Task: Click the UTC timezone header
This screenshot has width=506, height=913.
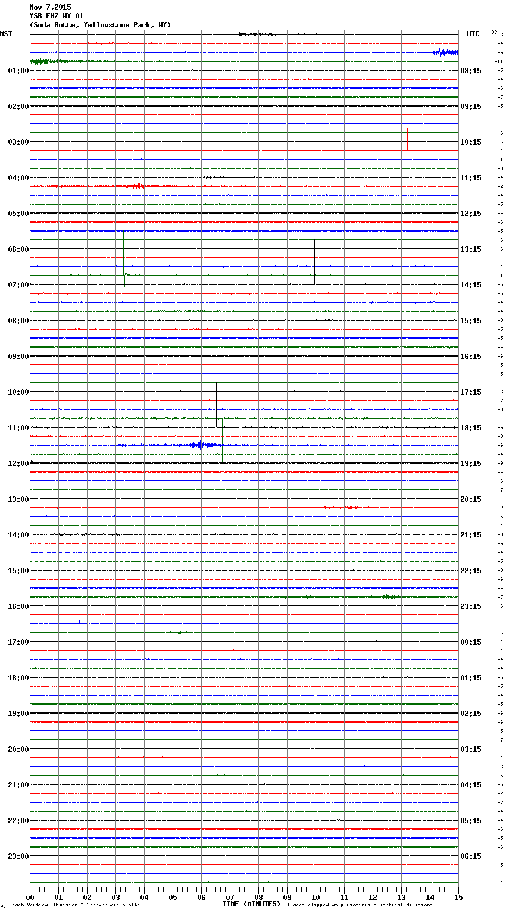Action: pos(473,34)
